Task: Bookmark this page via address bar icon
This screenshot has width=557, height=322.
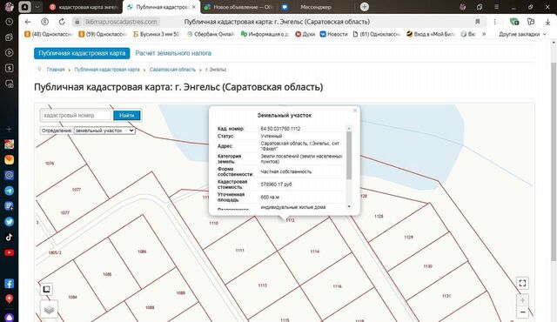Action: 478,22
